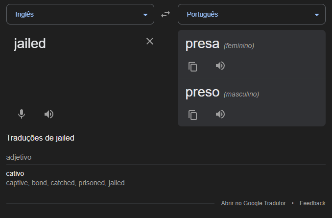The width and height of the screenshot is (332, 218).
Task: Listen to the pronunciation of 'jailed'
Action: (49, 114)
